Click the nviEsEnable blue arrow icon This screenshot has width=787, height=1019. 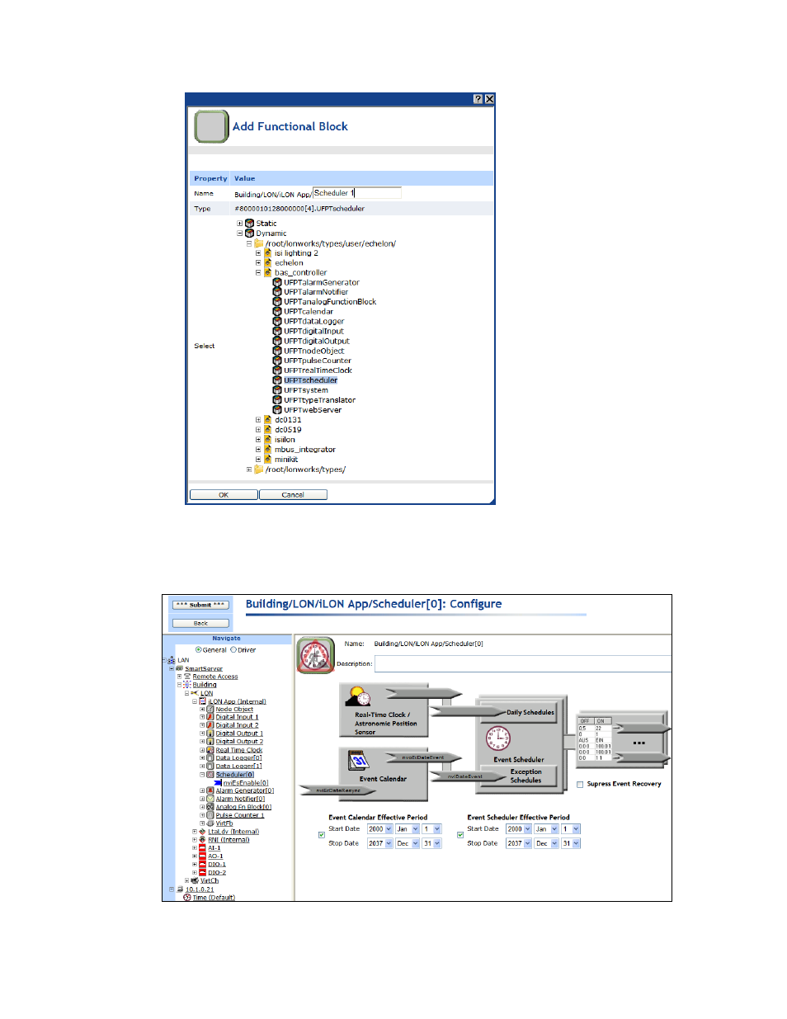tap(218, 783)
